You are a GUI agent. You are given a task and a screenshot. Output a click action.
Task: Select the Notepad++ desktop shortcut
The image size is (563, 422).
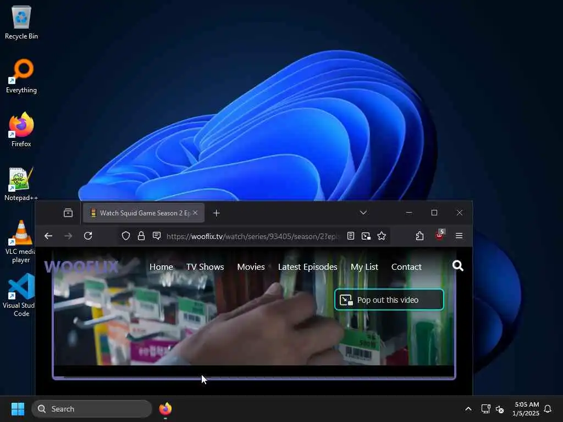coord(21,184)
